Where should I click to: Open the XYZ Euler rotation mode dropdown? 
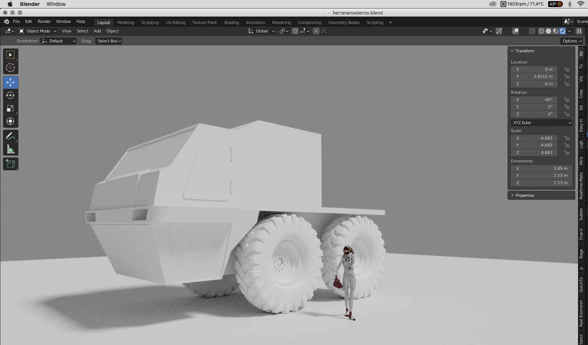click(x=541, y=123)
